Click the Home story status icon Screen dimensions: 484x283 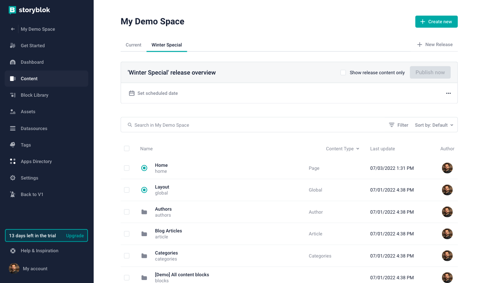tap(144, 168)
